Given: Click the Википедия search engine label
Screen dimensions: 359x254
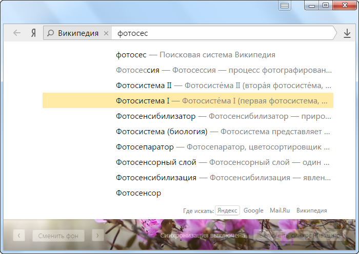Looking at the screenshot, I should [x=78, y=33].
